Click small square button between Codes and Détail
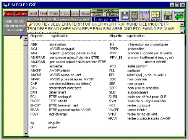188x139 pixels. 105,15
